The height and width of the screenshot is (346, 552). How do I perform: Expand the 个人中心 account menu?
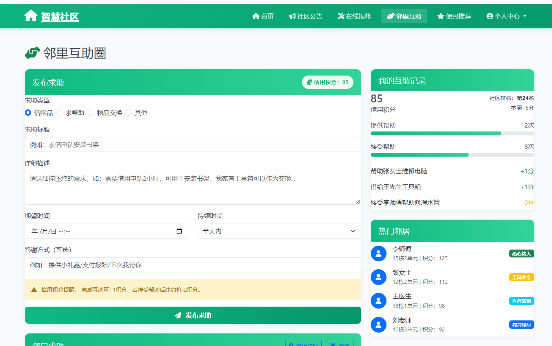pyautogui.click(x=506, y=16)
